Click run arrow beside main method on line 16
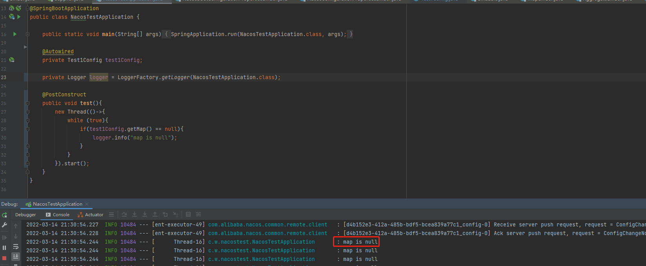Image resolution: width=646 pixels, height=266 pixels. tap(15, 34)
